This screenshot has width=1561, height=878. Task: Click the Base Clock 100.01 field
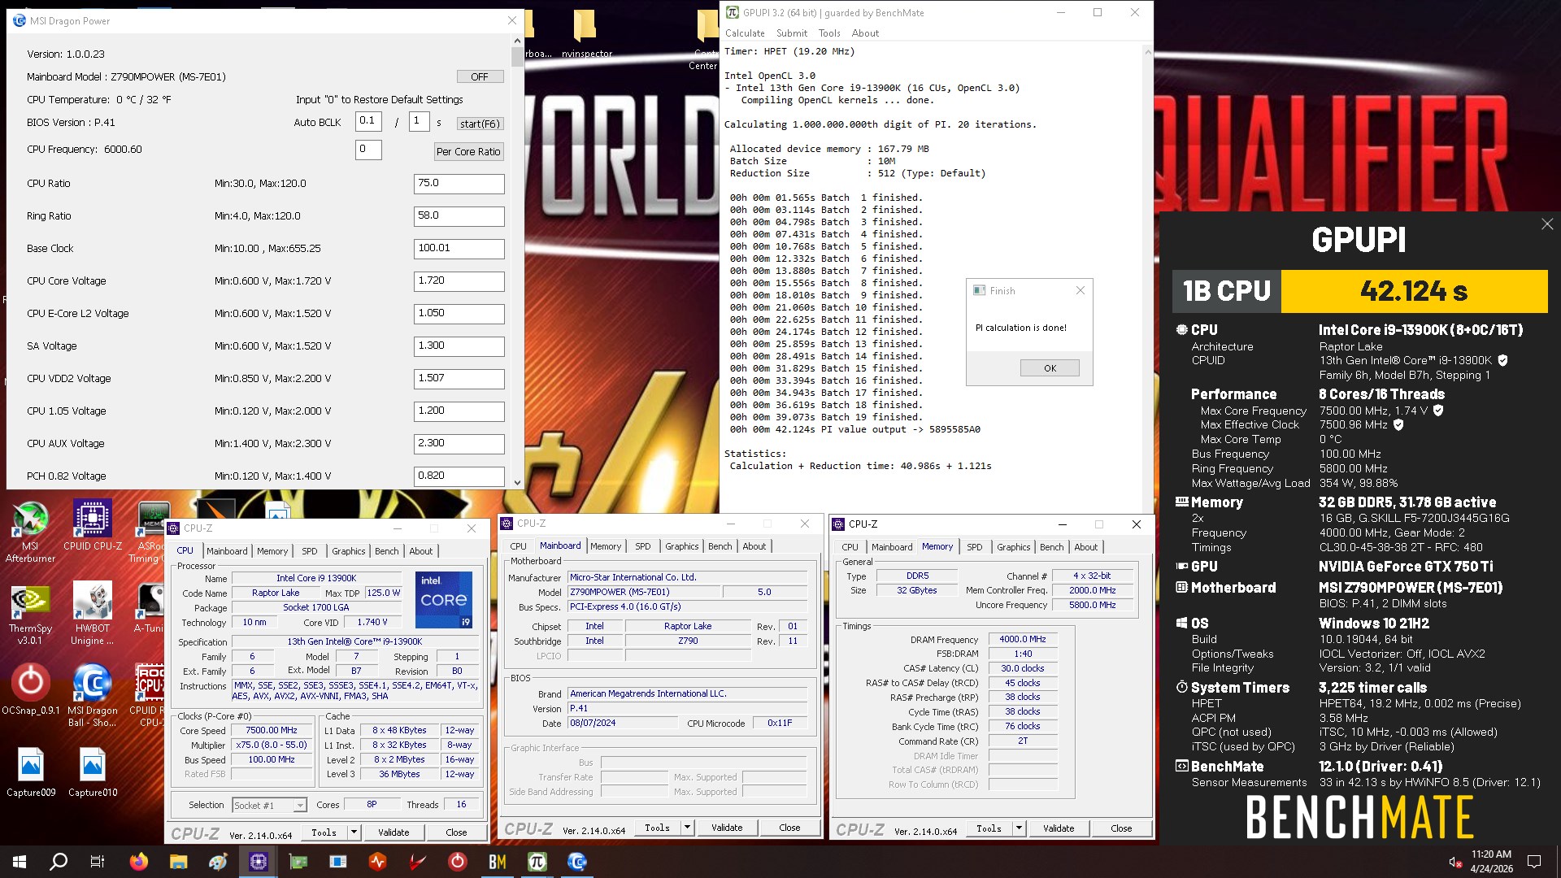coord(459,249)
